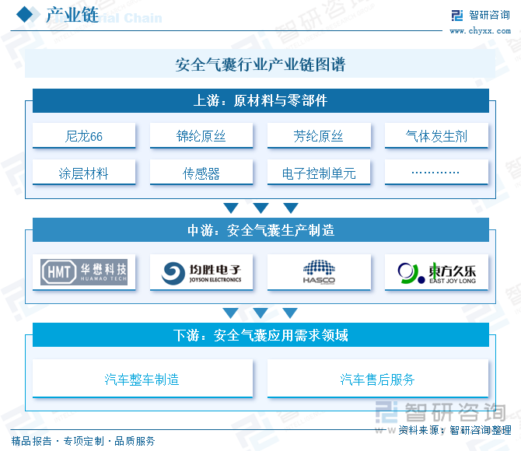
Task: Open the www.chyxx.com link
Action: 480,31
